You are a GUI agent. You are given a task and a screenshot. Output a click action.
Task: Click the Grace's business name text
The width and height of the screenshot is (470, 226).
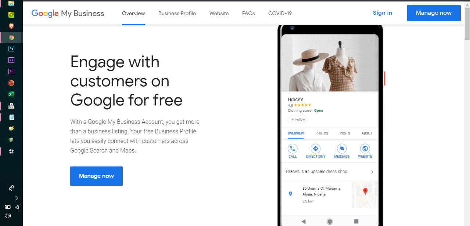(x=295, y=100)
